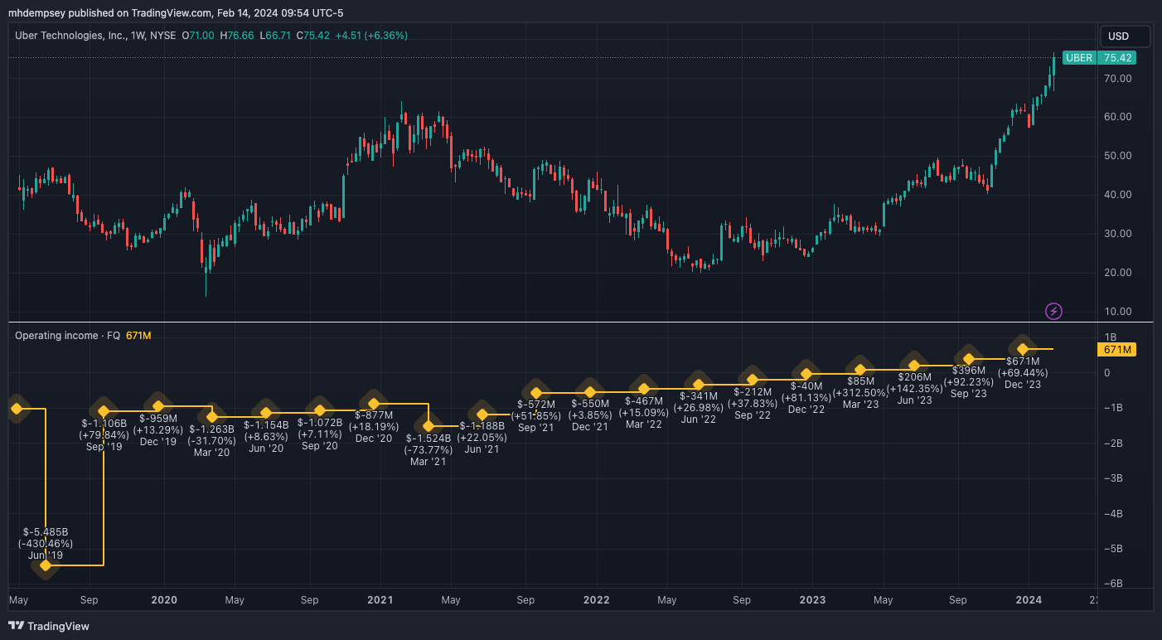Click the 2024 label on time axis
1162x640 pixels.
coord(1029,599)
